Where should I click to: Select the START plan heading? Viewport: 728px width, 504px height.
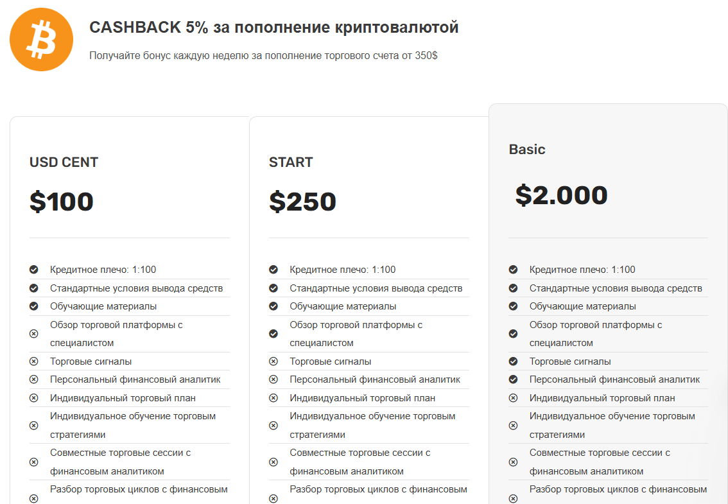click(291, 162)
